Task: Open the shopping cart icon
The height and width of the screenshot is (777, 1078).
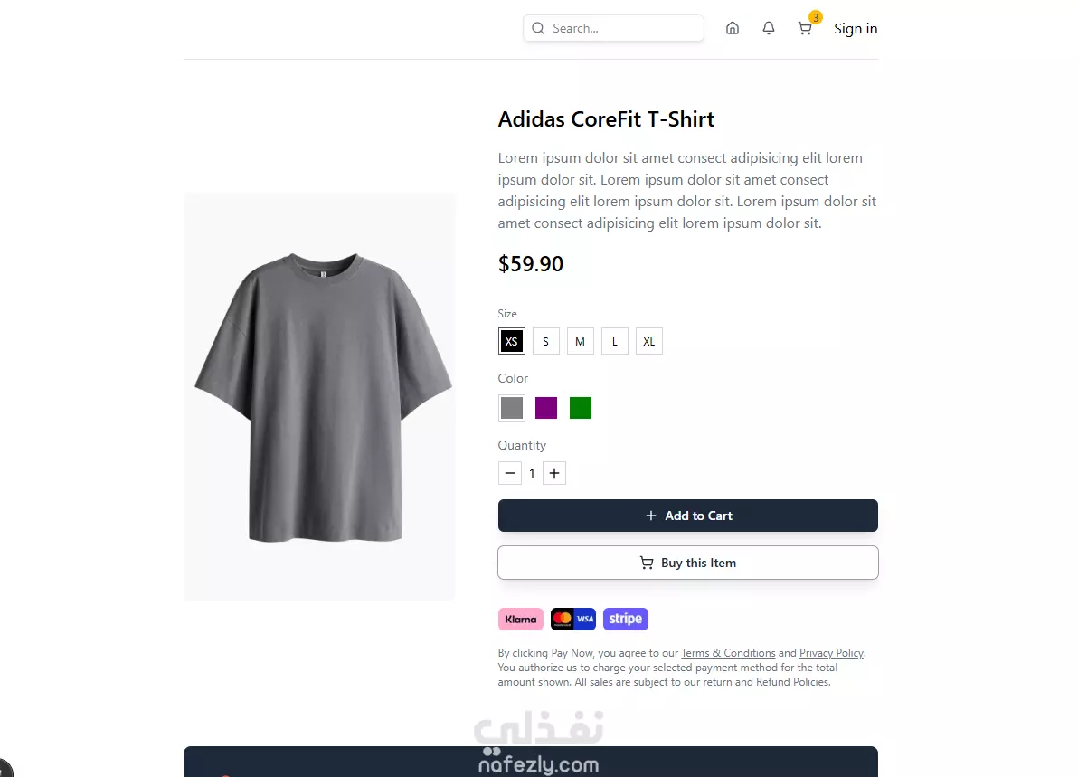Action: 804,28
